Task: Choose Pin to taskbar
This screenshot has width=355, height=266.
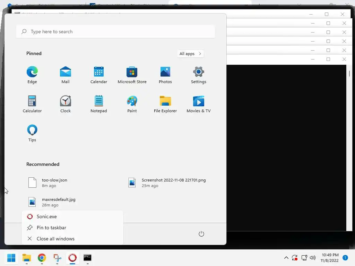Action: 72,228
